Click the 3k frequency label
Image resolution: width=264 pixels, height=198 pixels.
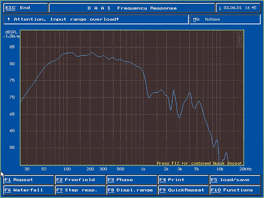tap(180, 169)
